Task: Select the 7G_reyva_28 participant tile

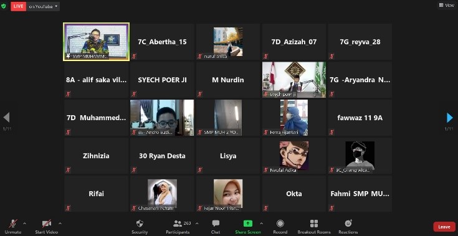Action: [x=360, y=42]
